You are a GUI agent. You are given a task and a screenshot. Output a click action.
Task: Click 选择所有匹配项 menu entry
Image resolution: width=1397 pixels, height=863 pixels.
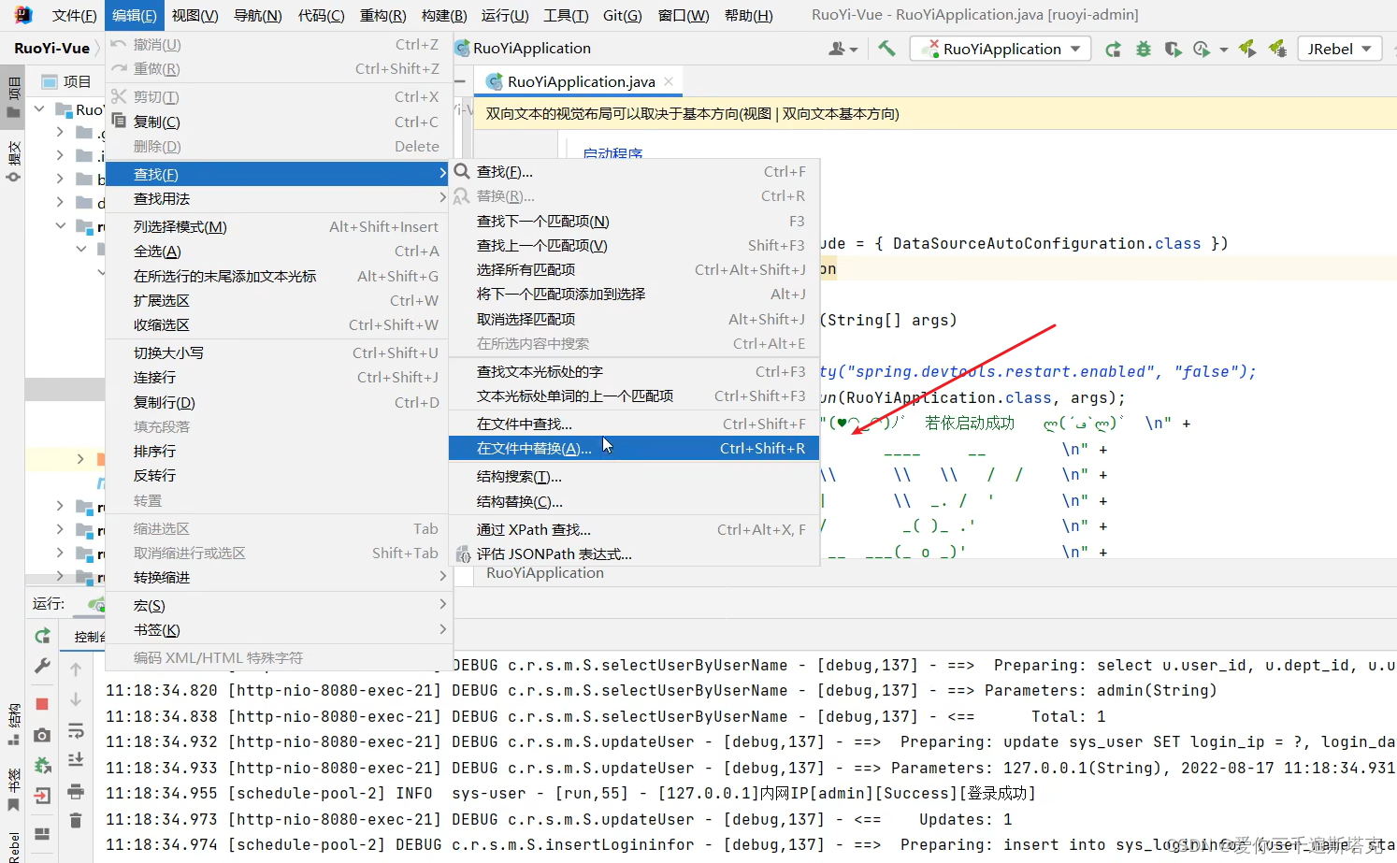pyautogui.click(x=634, y=270)
